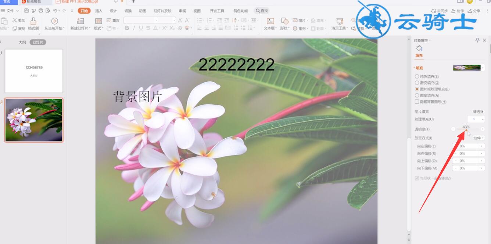Toggle 与形状一起旋转(W) checkbox
Viewport: 491px width, 244px height.
pyautogui.click(x=417, y=178)
